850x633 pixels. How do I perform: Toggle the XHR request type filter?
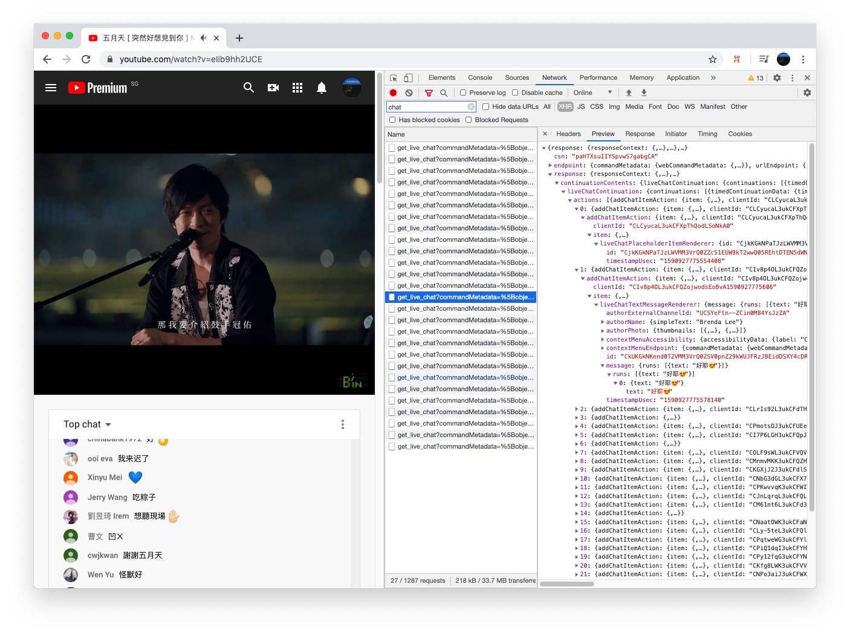[565, 107]
